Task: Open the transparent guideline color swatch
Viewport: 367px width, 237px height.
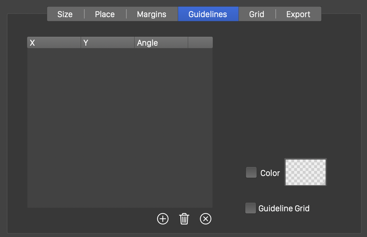Action: tap(305, 172)
